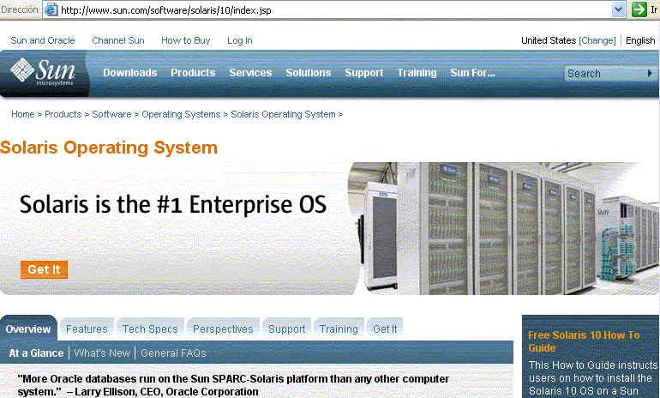This screenshot has width=660, height=398.
Task: Click the Sun Microsystems logo
Action: (43, 72)
